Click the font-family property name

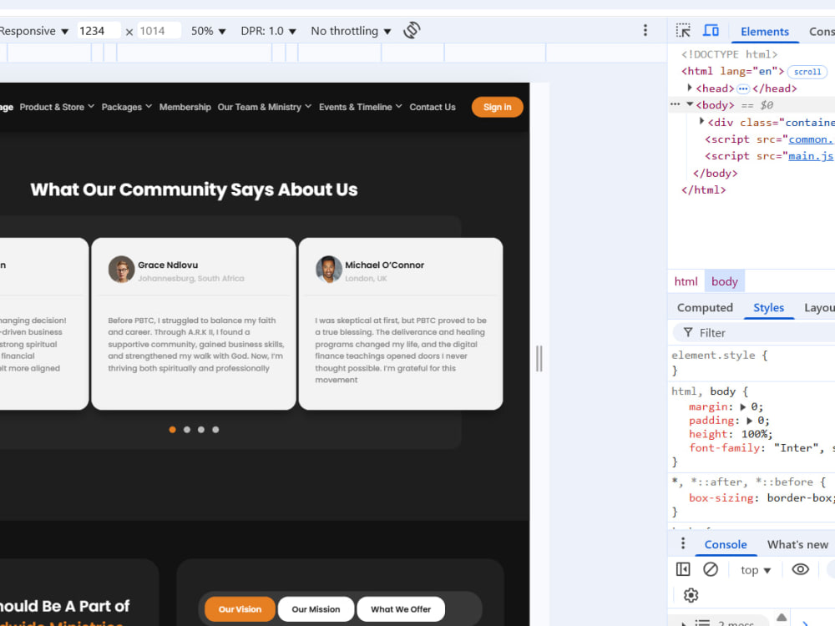tap(724, 448)
